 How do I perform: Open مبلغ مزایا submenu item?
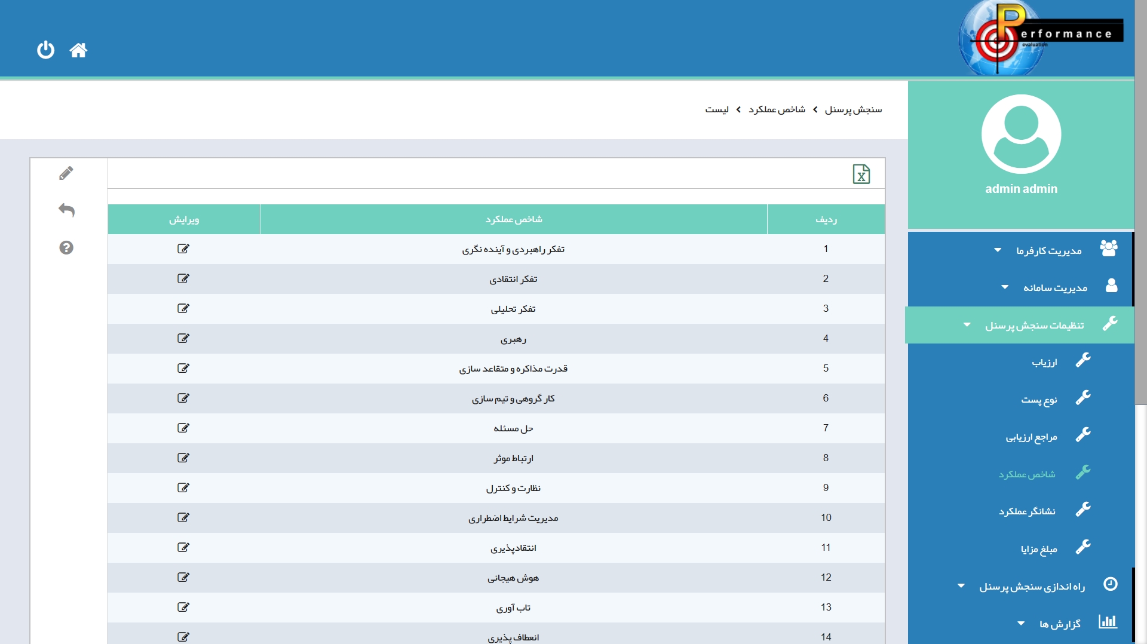click(1039, 548)
